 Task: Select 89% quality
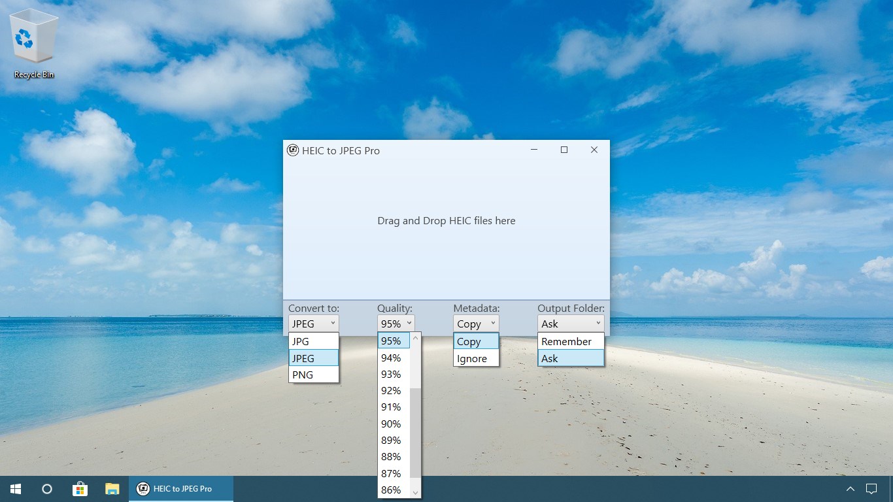click(x=394, y=440)
